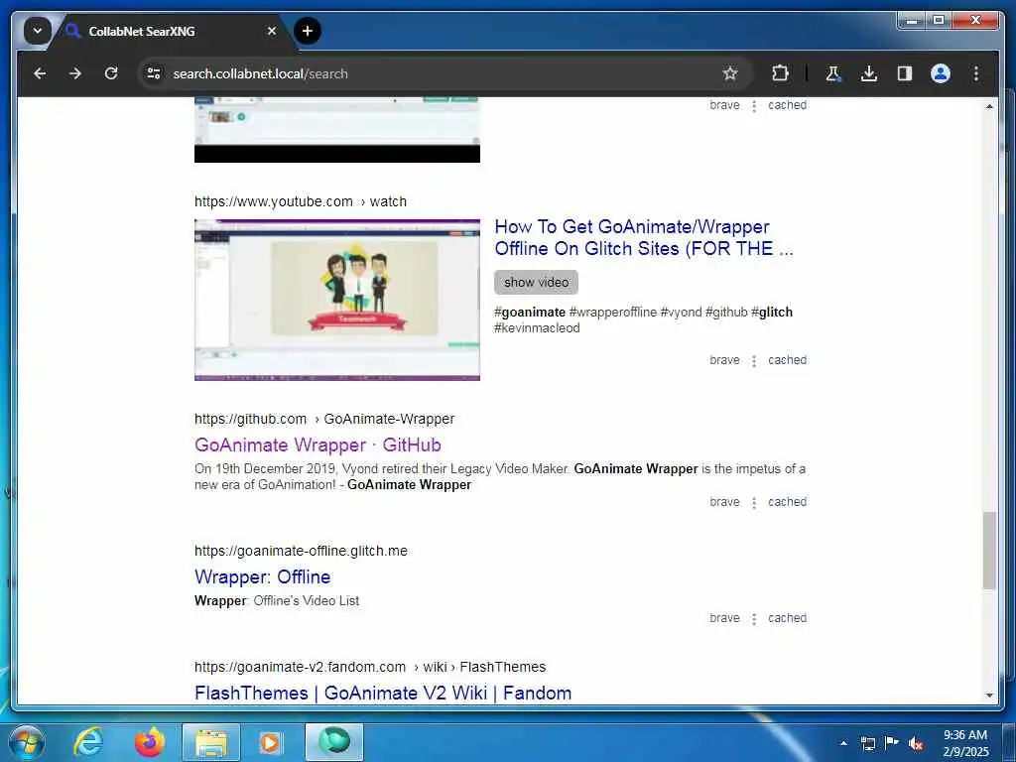Open Windows Explorer folder from taskbar
1016x762 pixels.
coord(211,742)
